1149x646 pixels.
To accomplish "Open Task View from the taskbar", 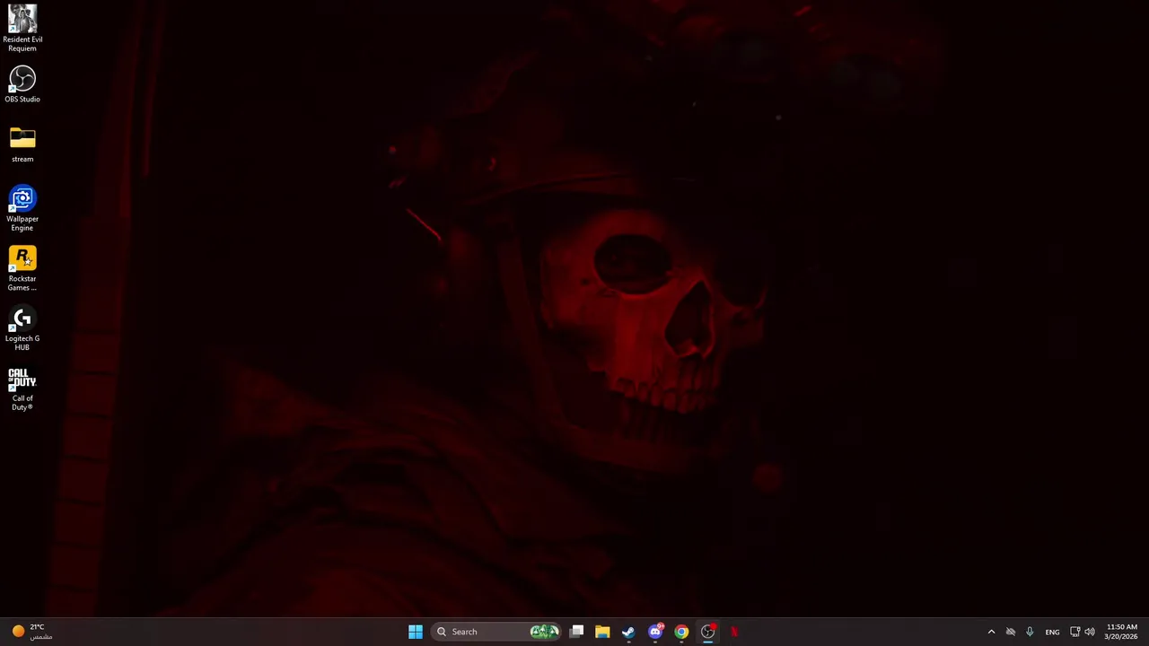I will click(x=577, y=632).
